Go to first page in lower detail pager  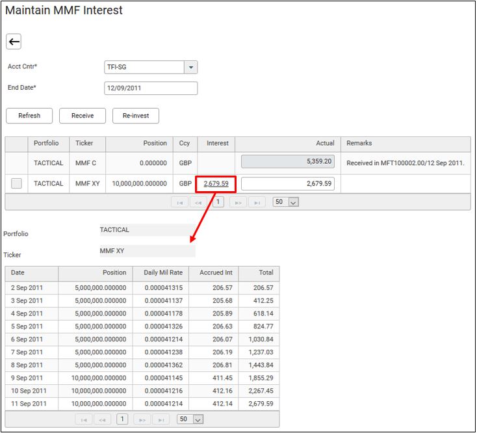[84, 419]
